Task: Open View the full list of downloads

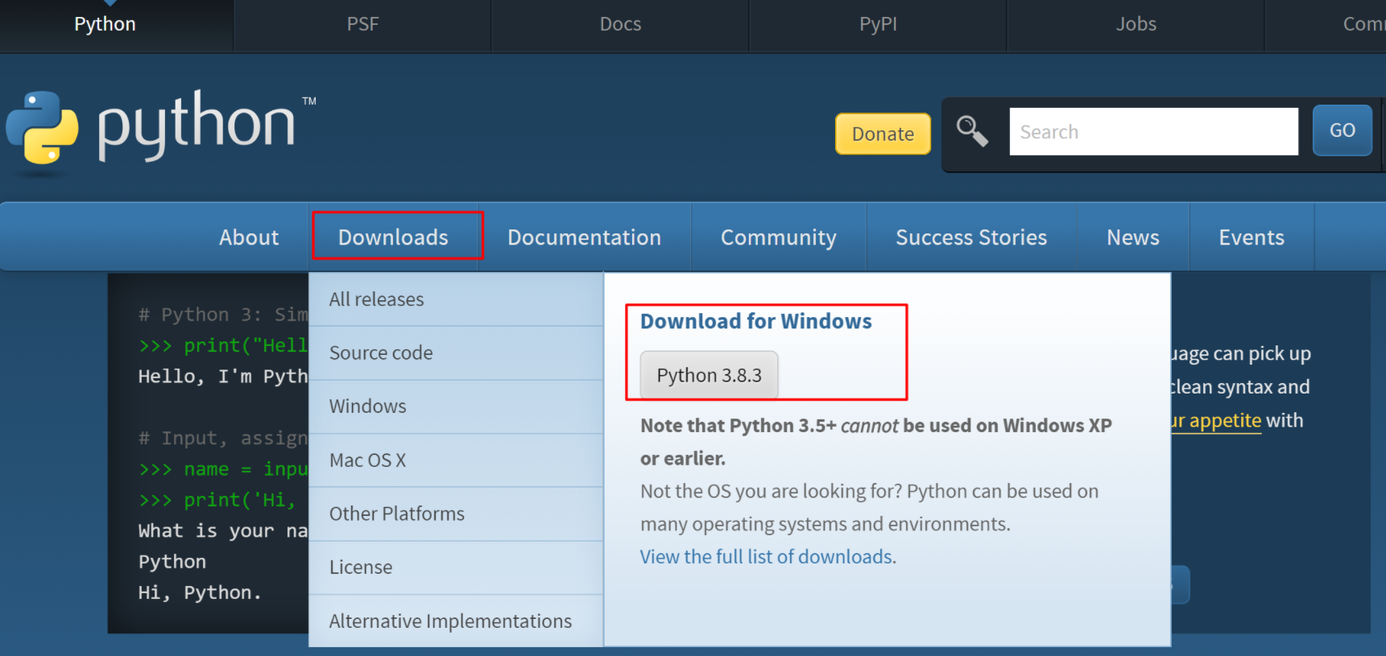Action: pyautogui.click(x=766, y=557)
